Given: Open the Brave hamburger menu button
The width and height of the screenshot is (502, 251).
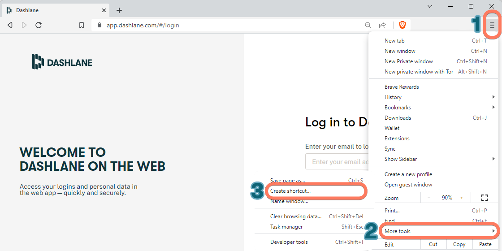Looking at the screenshot, I should tap(492, 25).
